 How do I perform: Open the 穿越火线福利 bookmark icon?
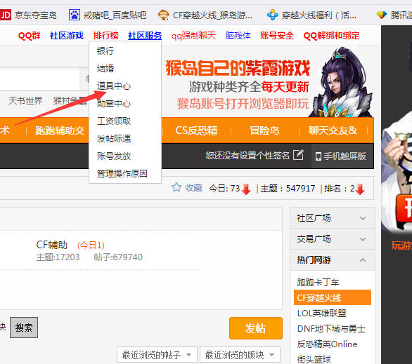[x=273, y=15]
